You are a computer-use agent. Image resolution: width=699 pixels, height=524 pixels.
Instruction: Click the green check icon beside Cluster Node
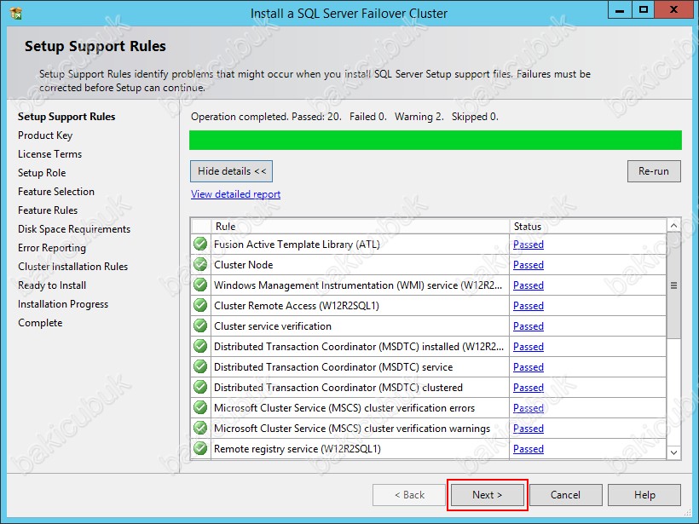coord(200,265)
